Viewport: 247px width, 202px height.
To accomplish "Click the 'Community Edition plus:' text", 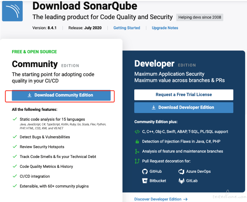I will coord(156,122).
